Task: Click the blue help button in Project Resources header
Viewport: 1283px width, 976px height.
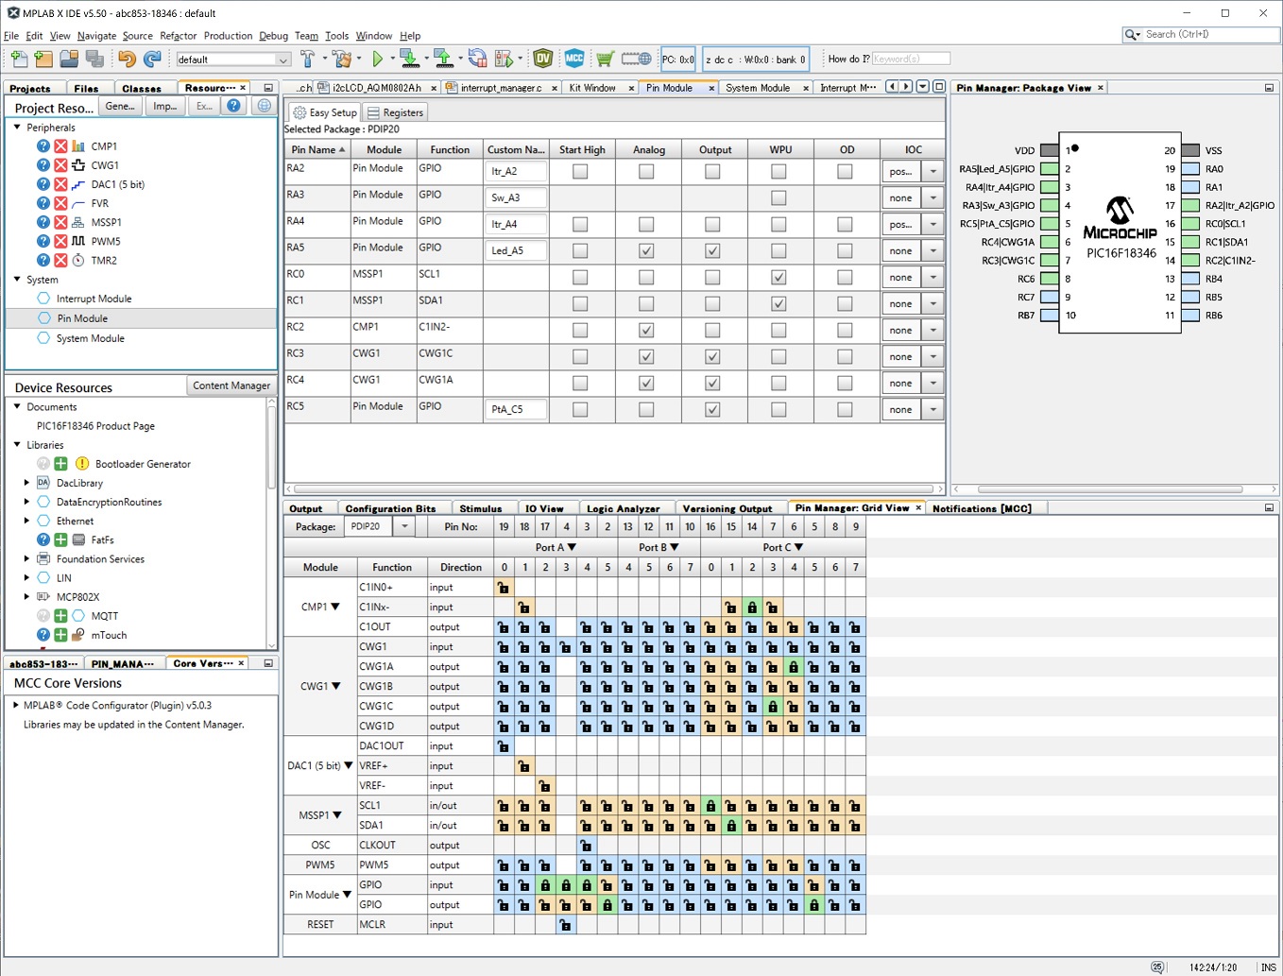Action: [233, 106]
